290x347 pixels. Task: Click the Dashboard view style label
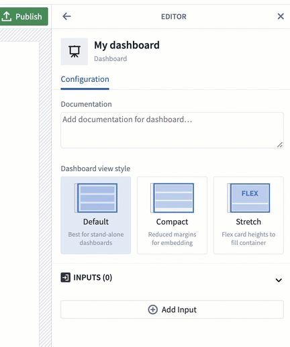(95, 168)
